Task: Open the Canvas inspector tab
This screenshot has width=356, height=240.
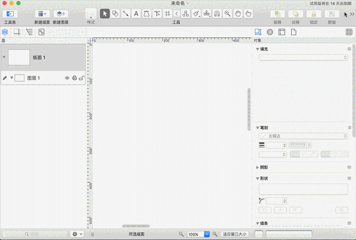Action: coord(282,32)
